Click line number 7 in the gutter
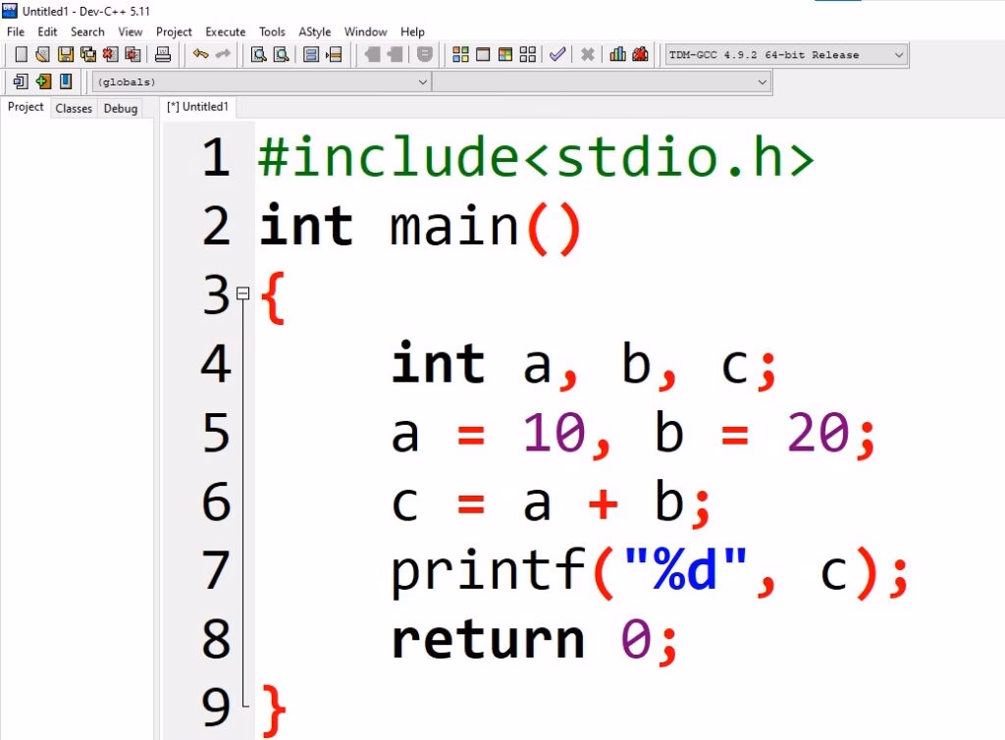The image size is (1005, 740). [216, 570]
